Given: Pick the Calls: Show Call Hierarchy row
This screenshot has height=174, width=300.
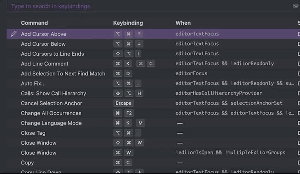Looking at the screenshot, I should point(54,93).
